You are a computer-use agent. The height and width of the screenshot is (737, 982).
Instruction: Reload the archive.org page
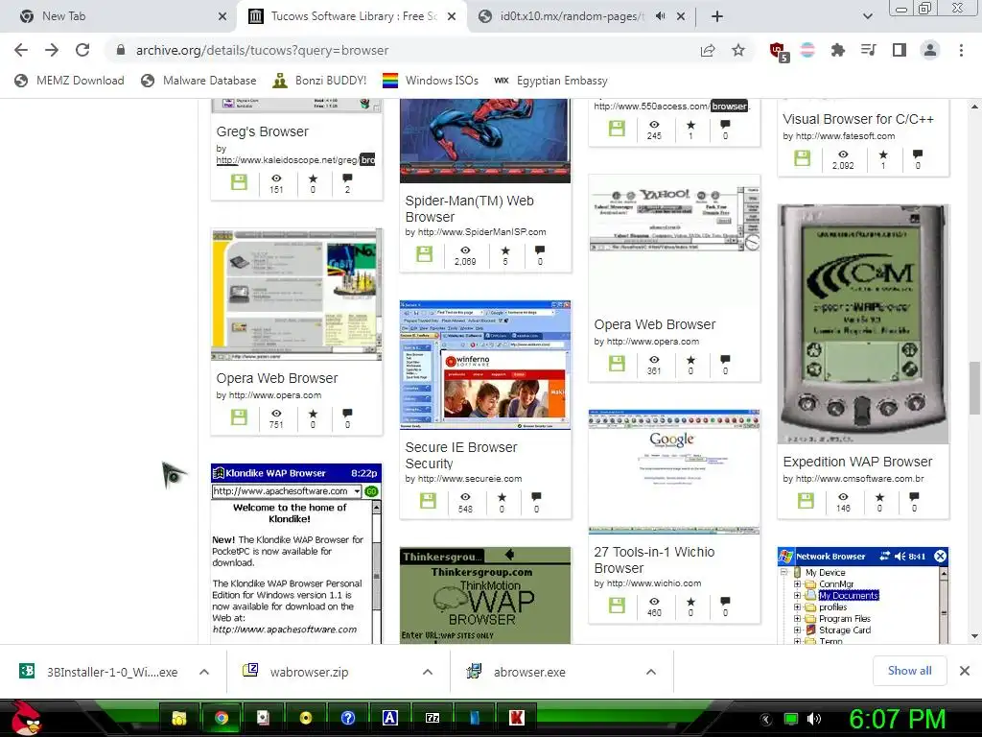pos(82,50)
